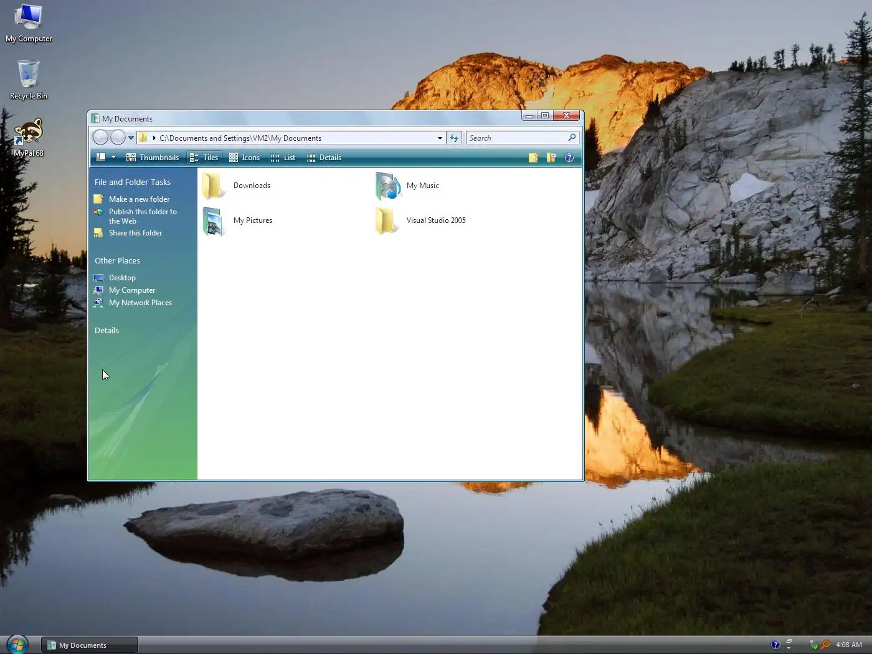Click Publish this folder to the Web

pos(143,216)
